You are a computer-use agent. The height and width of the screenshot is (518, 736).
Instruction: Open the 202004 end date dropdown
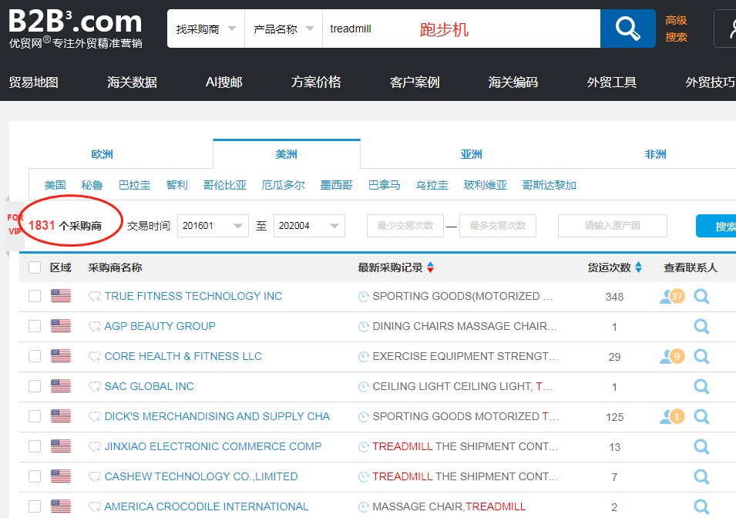point(309,226)
